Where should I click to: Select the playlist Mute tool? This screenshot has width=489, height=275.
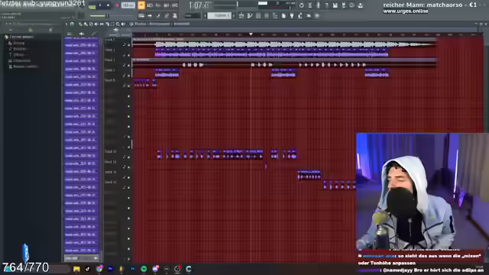tap(96, 24)
